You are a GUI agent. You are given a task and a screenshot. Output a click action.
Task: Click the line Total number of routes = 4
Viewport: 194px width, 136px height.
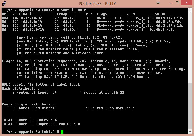coord(29,120)
